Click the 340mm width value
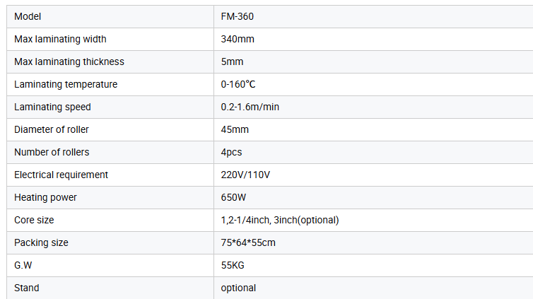The height and width of the screenshot is (299, 533). [238, 39]
